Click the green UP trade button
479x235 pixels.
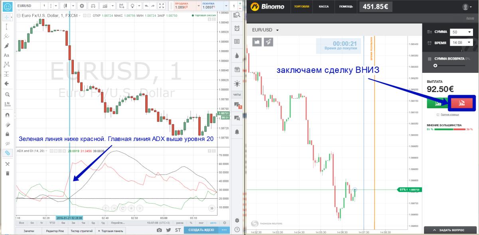tap(437, 103)
